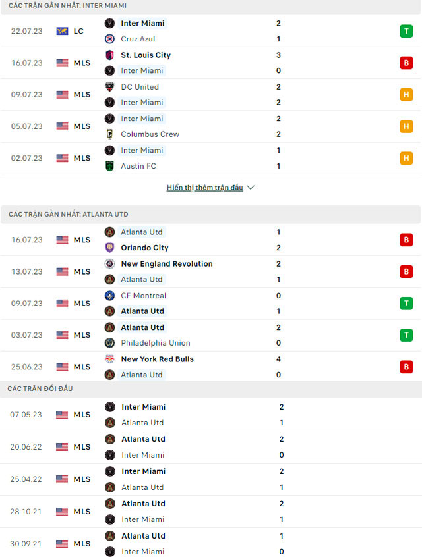Click the Austin FC green crest
The width and height of the screenshot is (422, 557).
pos(109,166)
